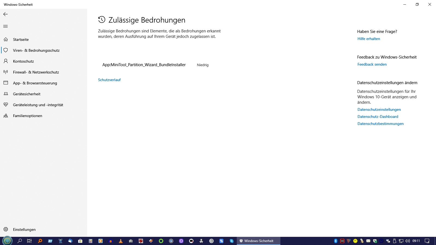This screenshot has width=436, height=245.
Task: Toggle the hamburger navigation menu
Action: (x=5, y=26)
